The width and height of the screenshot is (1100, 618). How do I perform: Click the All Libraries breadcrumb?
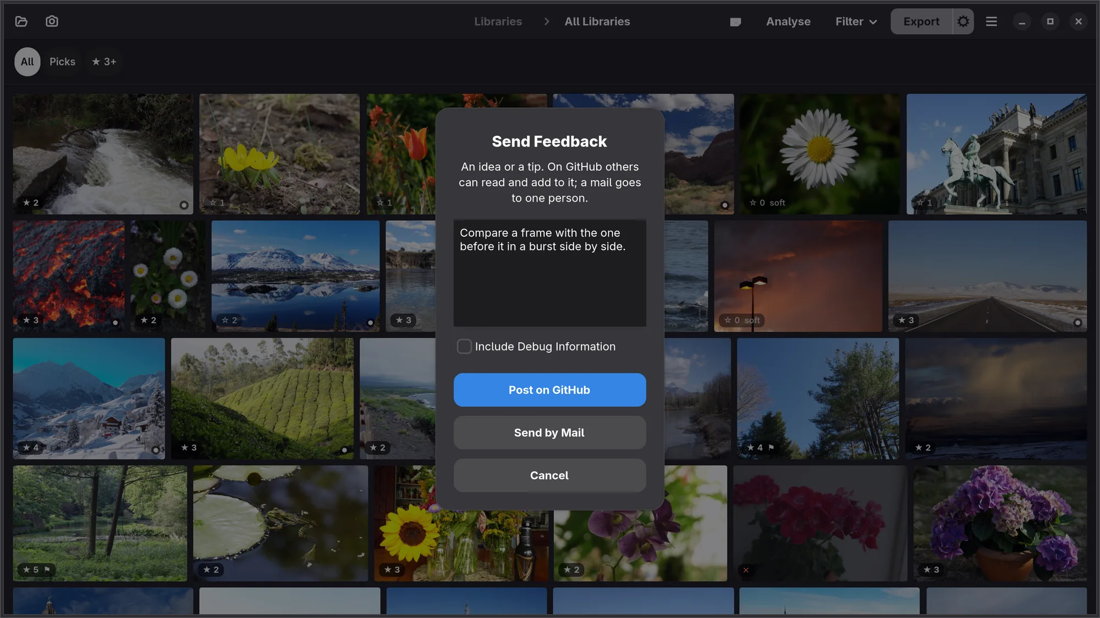pyautogui.click(x=597, y=21)
